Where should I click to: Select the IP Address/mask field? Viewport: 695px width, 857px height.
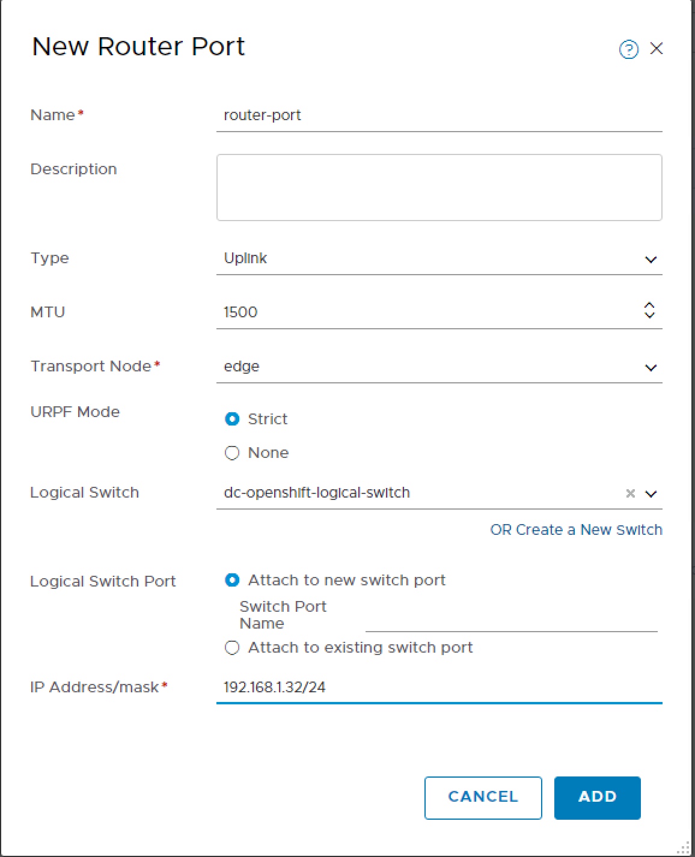(421, 687)
